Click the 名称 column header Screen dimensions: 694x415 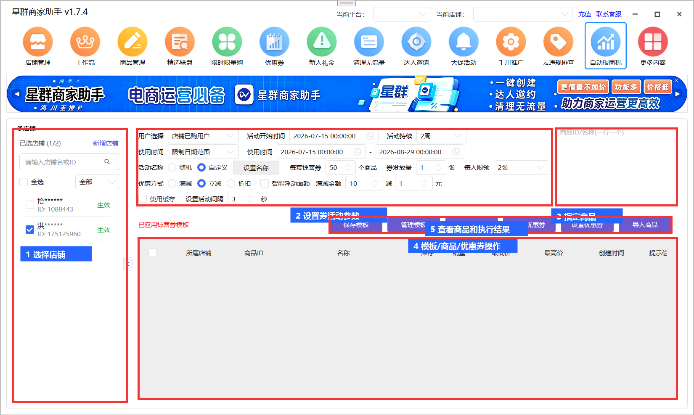pos(343,253)
